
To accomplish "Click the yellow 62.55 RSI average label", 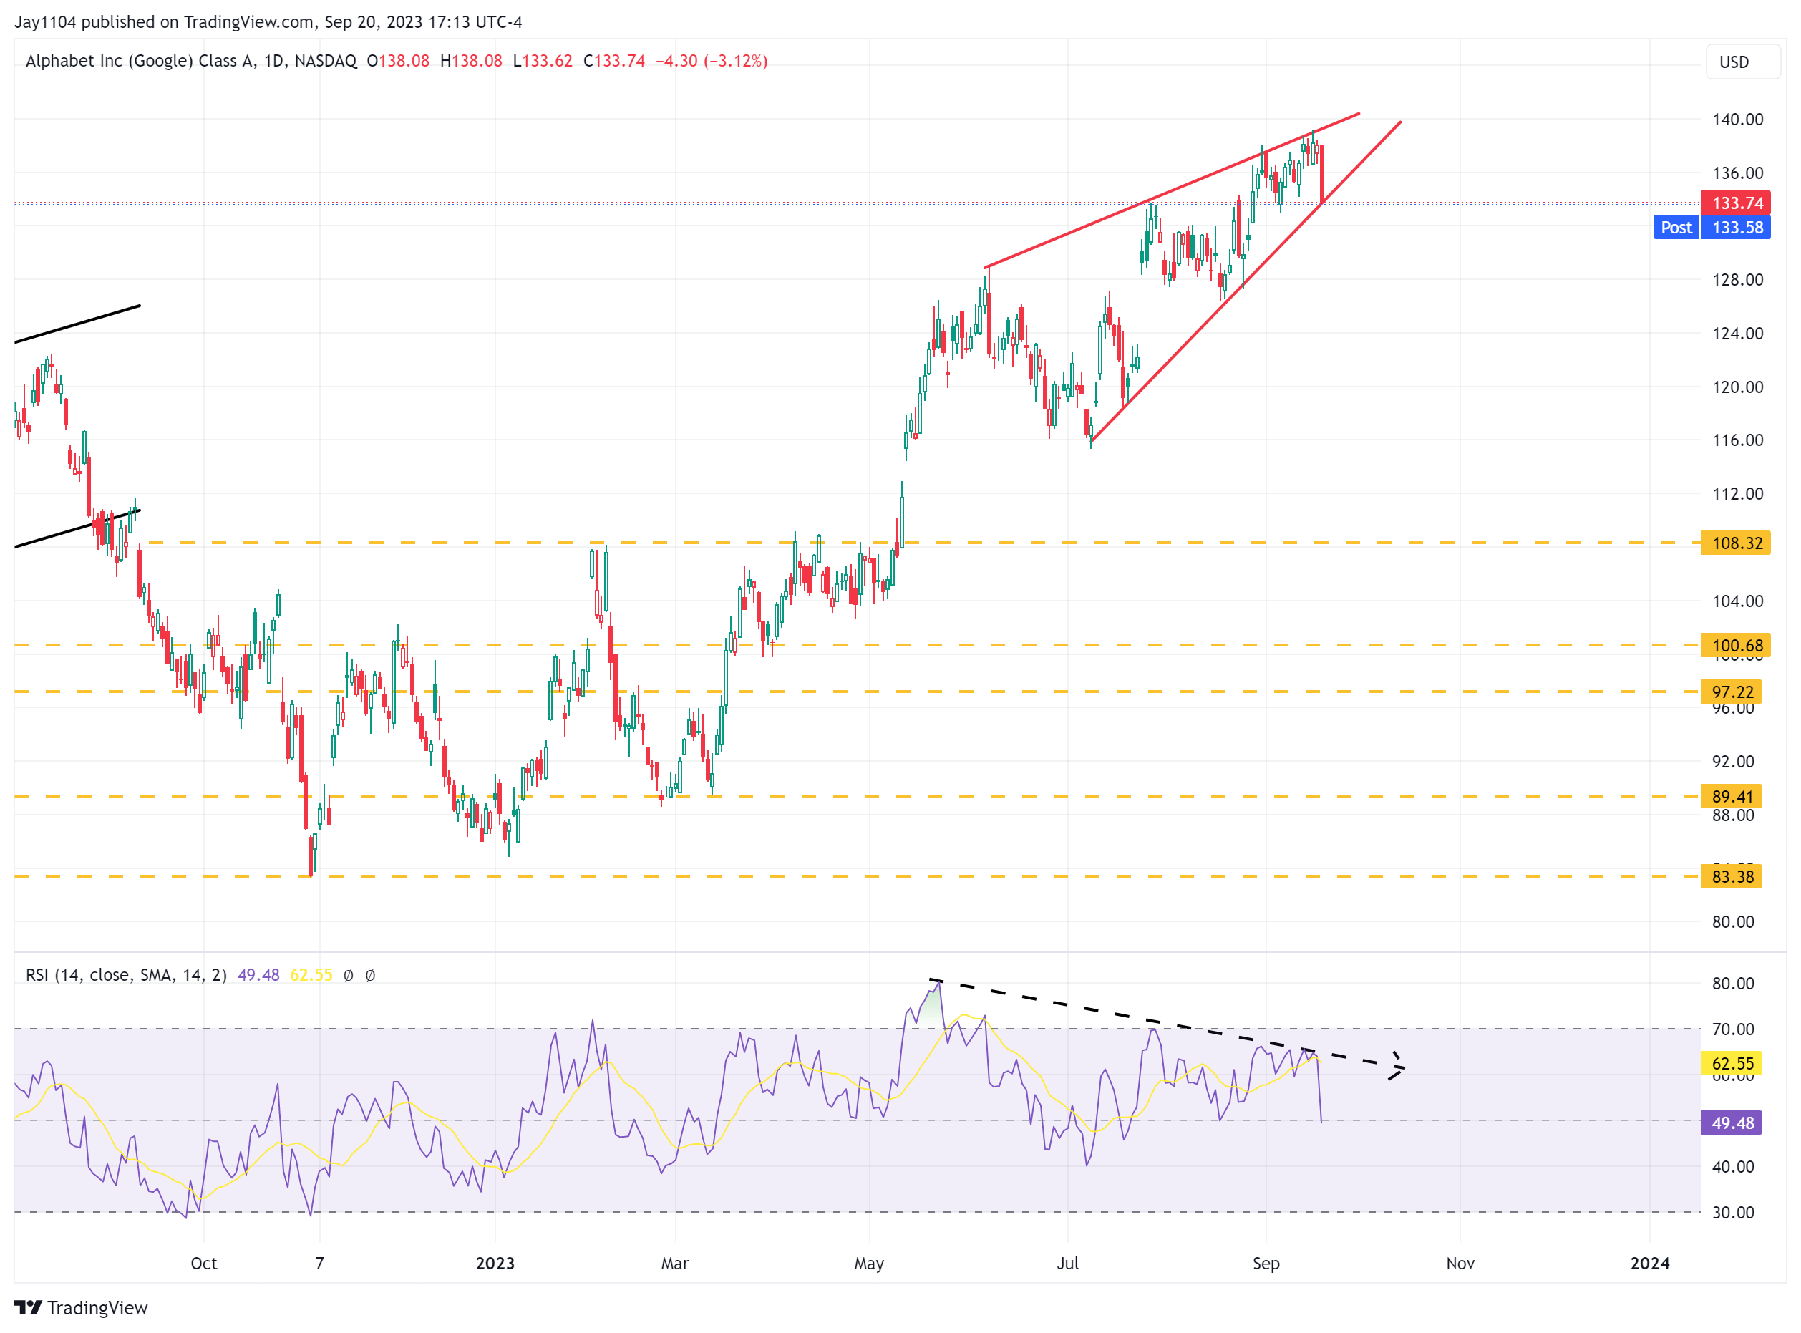I will (x=1731, y=1064).
